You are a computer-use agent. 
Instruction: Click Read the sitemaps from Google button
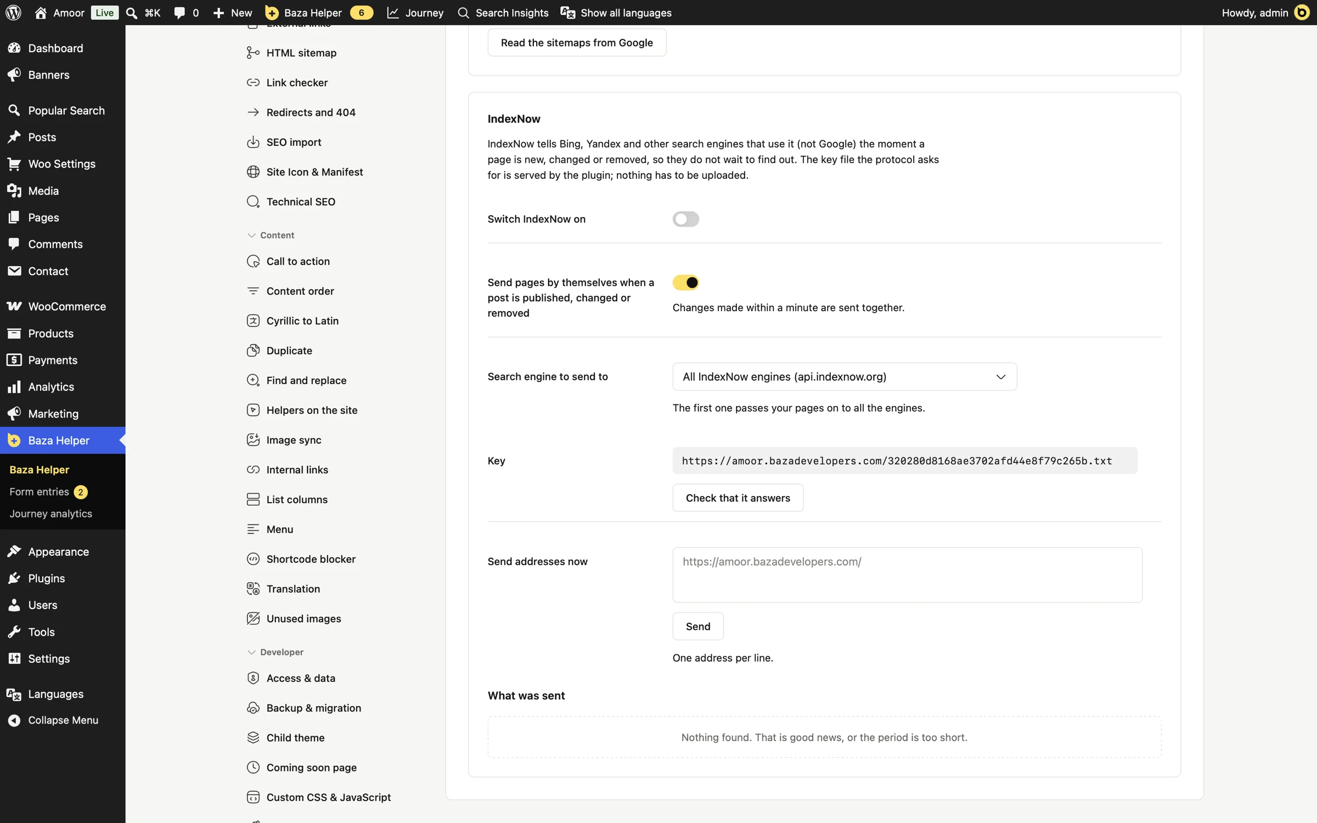click(577, 42)
